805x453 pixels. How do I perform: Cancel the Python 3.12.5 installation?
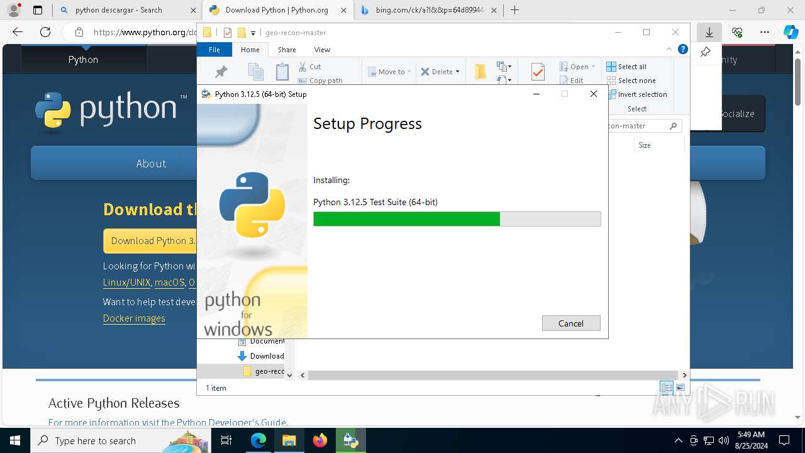tap(571, 323)
